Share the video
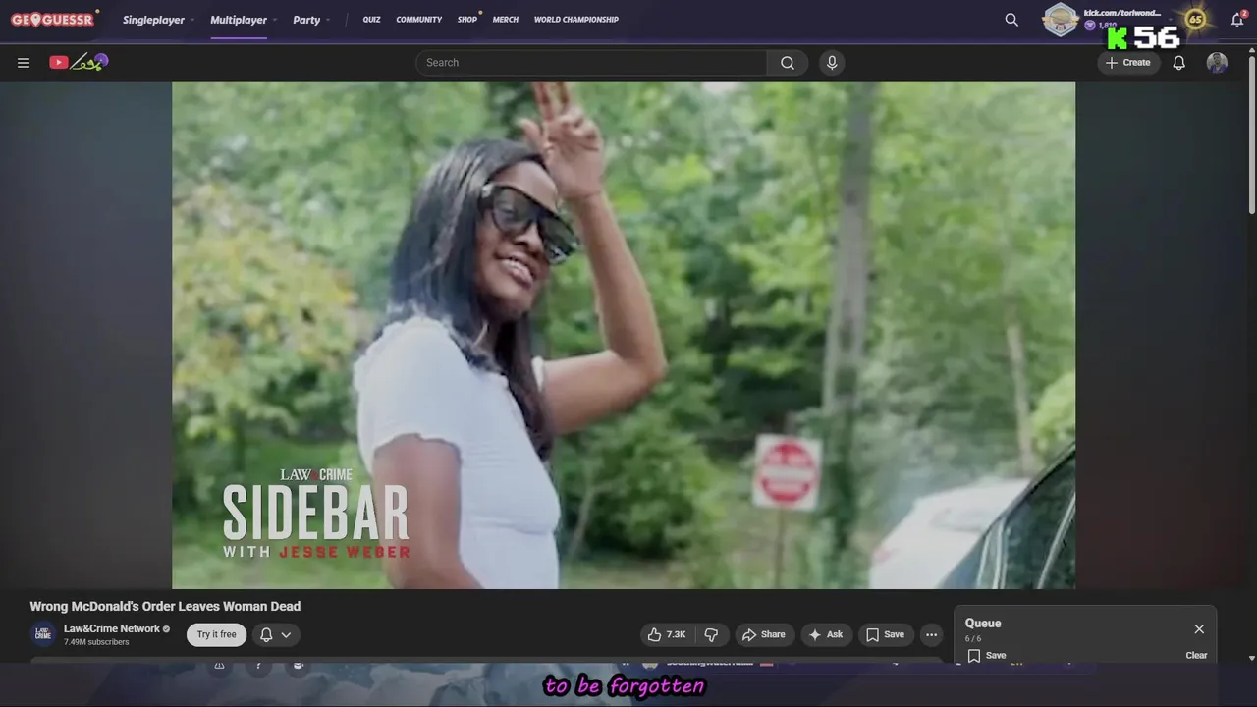Image resolution: width=1257 pixels, height=707 pixels. [x=764, y=634]
